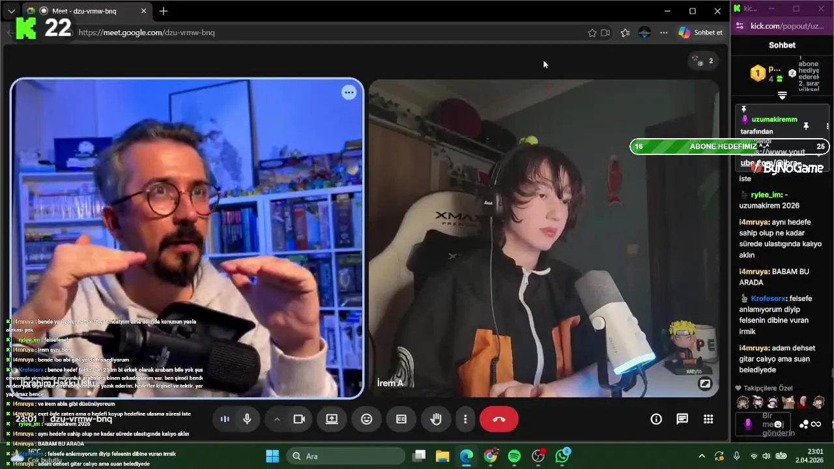Switch to Microsoft Edge on taskbar
Image resolution: width=834 pixels, height=469 pixels.
(x=467, y=456)
